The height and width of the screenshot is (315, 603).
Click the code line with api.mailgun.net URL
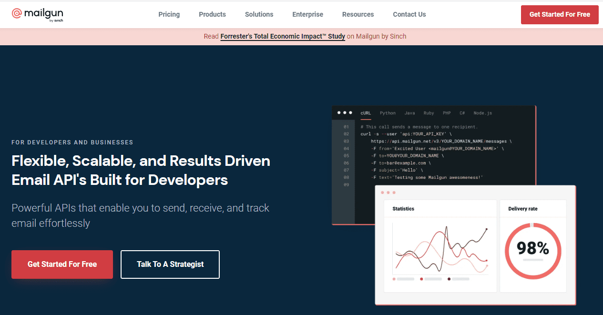(441, 142)
